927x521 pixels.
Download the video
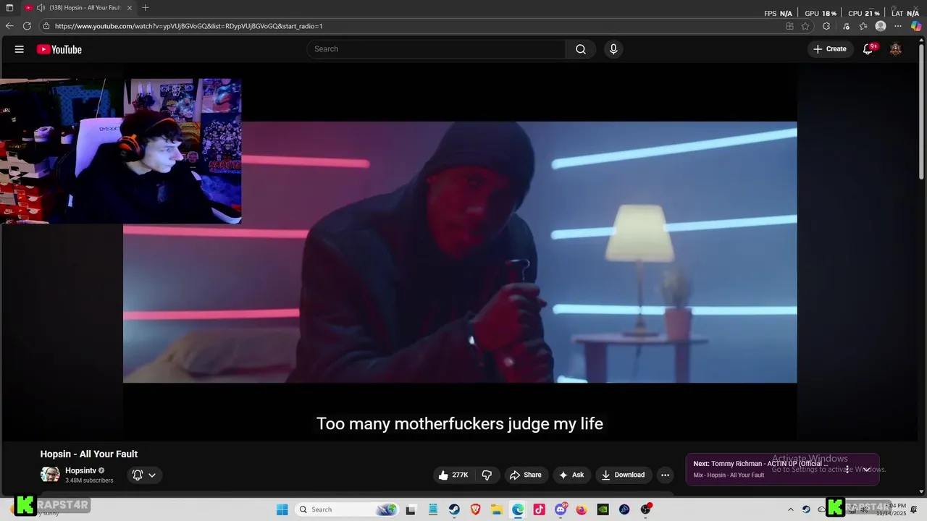pyautogui.click(x=623, y=475)
